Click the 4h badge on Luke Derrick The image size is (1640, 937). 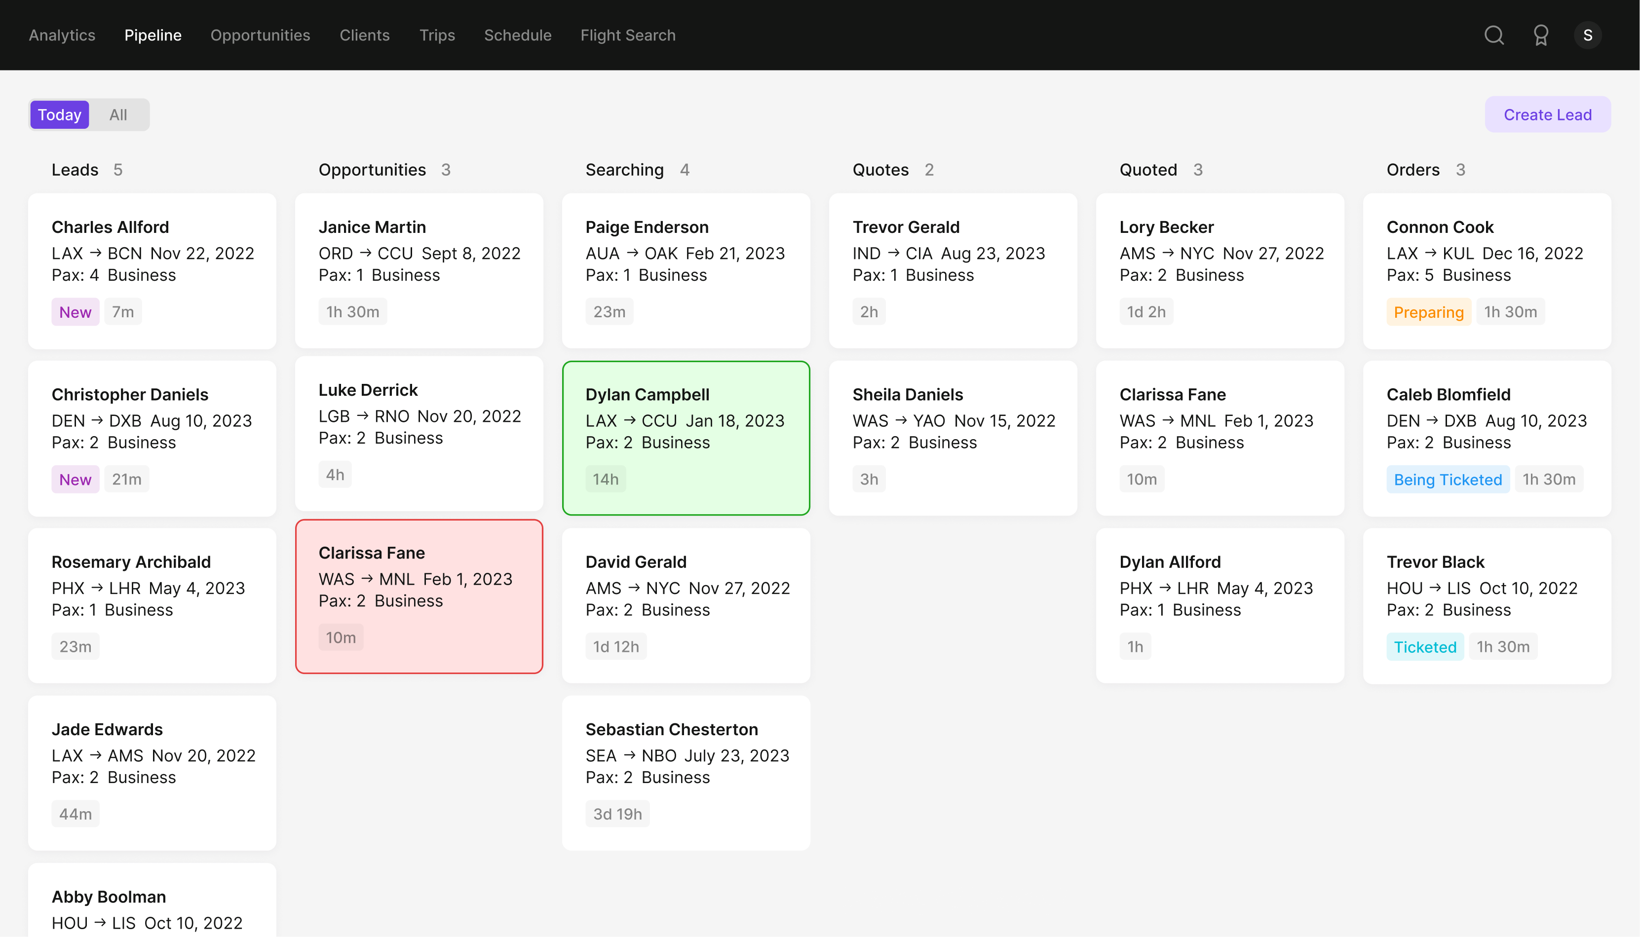tap(335, 475)
